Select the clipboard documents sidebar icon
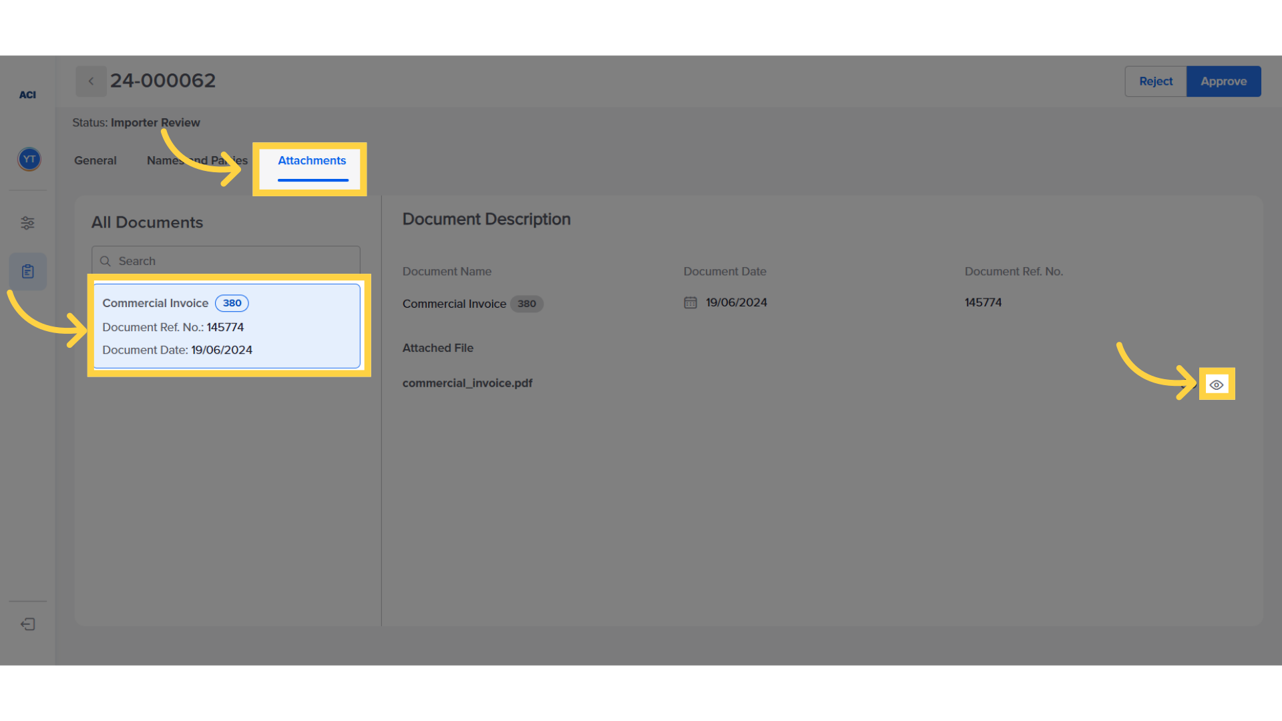Screen dimensions: 1282x721 pyautogui.click(x=27, y=272)
